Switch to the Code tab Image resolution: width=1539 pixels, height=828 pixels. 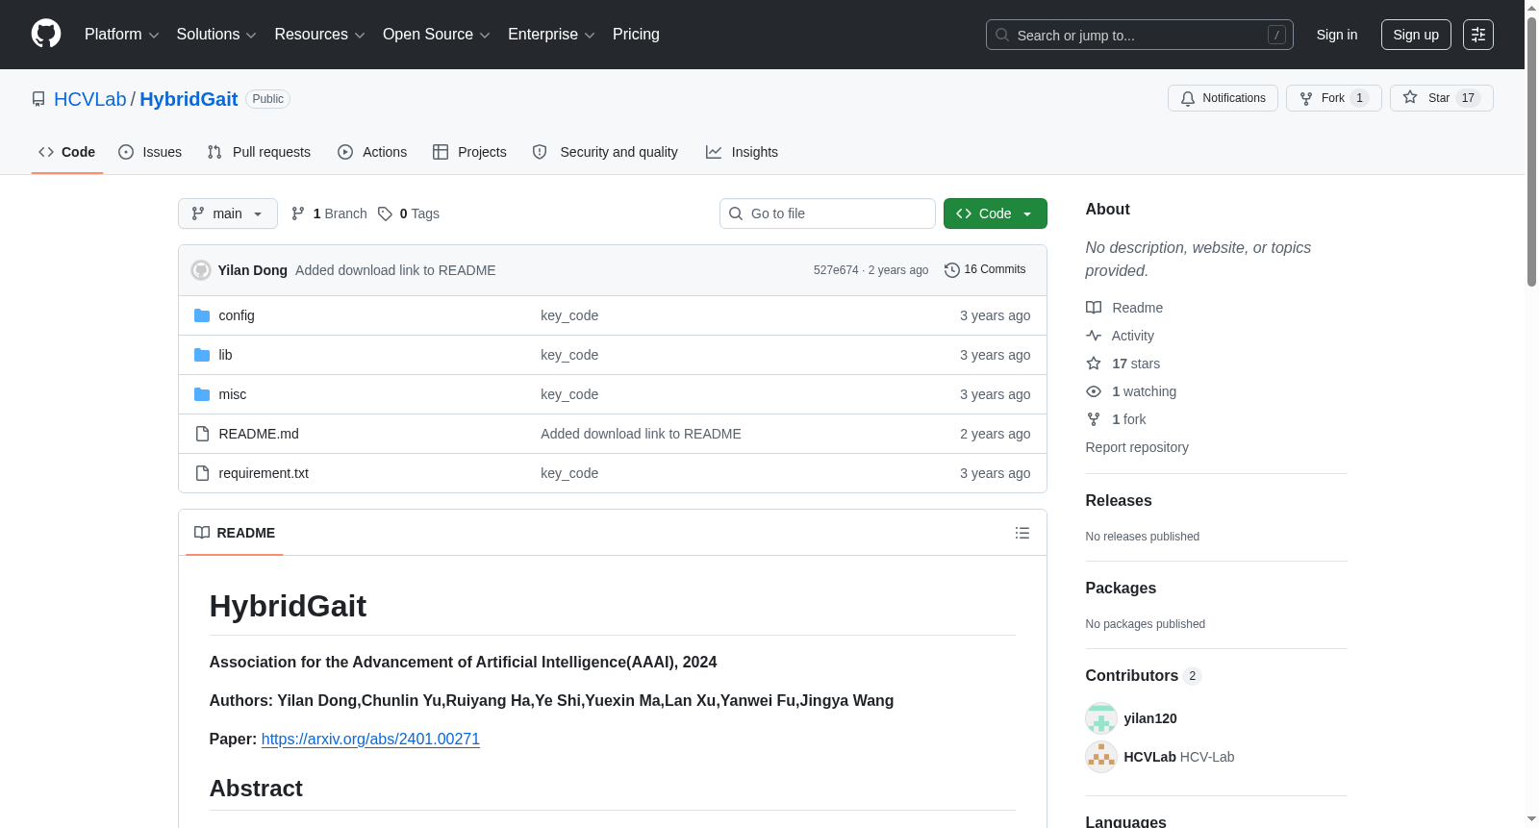coord(67,152)
